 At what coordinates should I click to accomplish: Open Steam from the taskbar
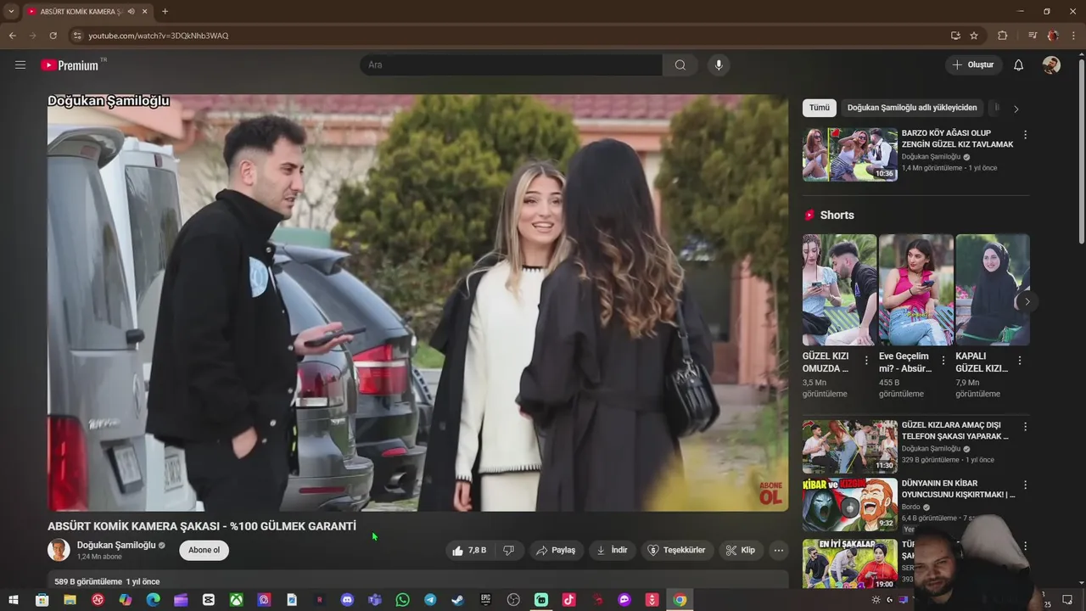(x=457, y=600)
